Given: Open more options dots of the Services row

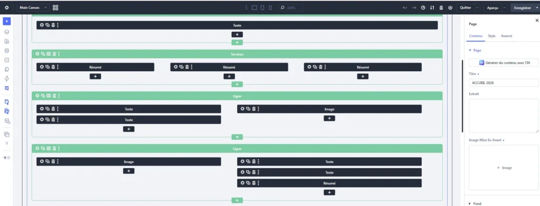Looking at the screenshot, I should point(59,54).
